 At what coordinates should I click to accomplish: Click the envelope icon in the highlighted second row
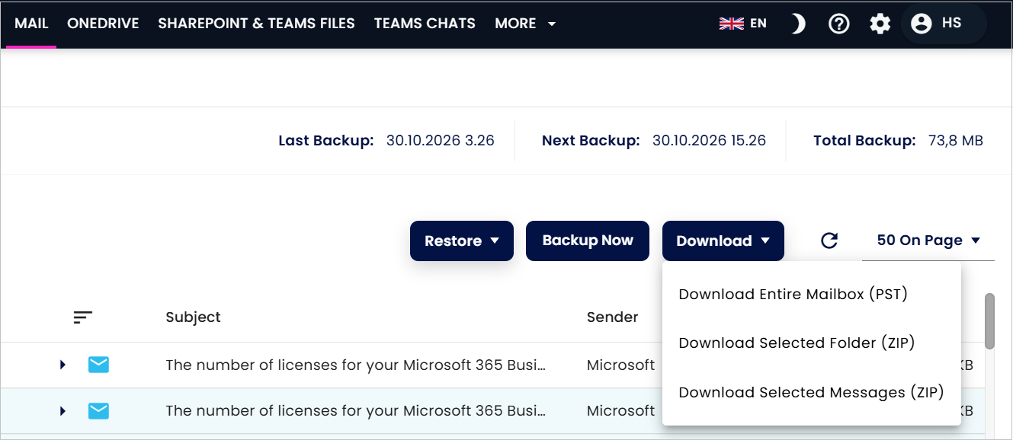98,411
